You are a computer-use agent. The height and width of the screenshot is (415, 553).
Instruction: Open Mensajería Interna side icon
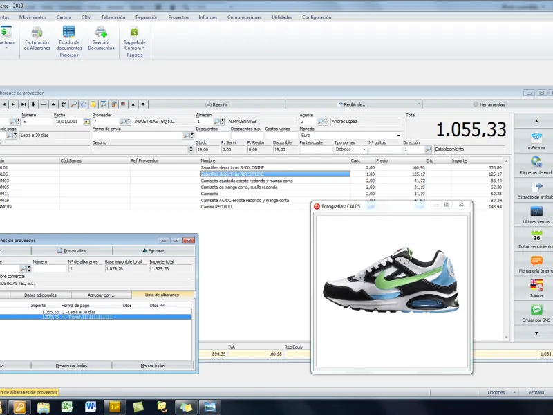[x=536, y=264]
